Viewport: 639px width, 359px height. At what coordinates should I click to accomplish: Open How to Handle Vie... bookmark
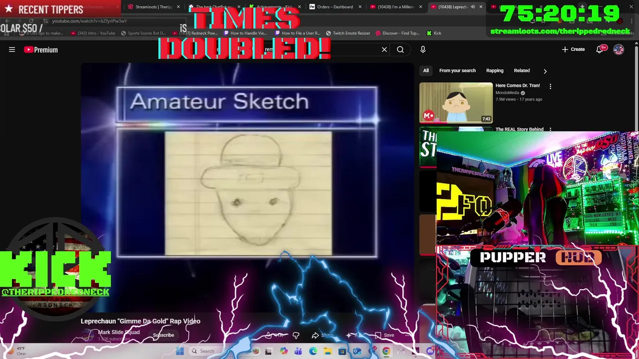click(245, 33)
